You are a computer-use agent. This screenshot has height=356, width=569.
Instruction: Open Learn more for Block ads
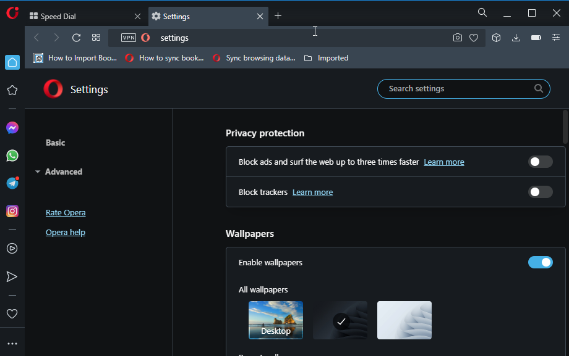(x=444, y=162)
